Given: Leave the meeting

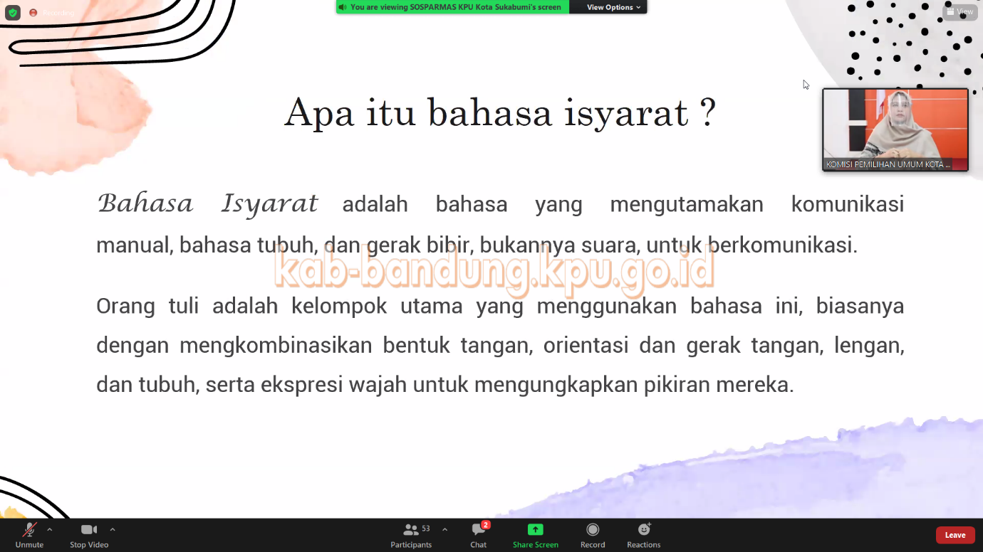Looking at the screenshot, I should [955, 535].
